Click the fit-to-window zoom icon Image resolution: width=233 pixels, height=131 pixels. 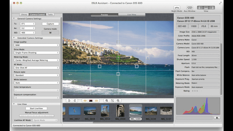point(112,101)
